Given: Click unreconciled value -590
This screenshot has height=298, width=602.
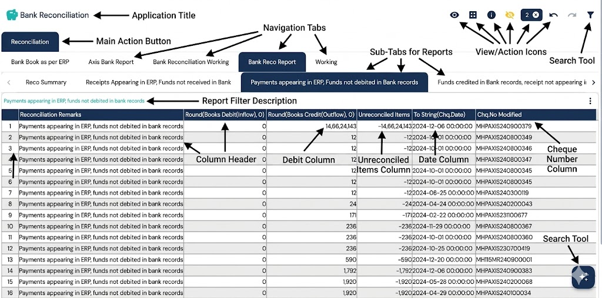Looking at the screenshot, I should (x=405, y=260).
